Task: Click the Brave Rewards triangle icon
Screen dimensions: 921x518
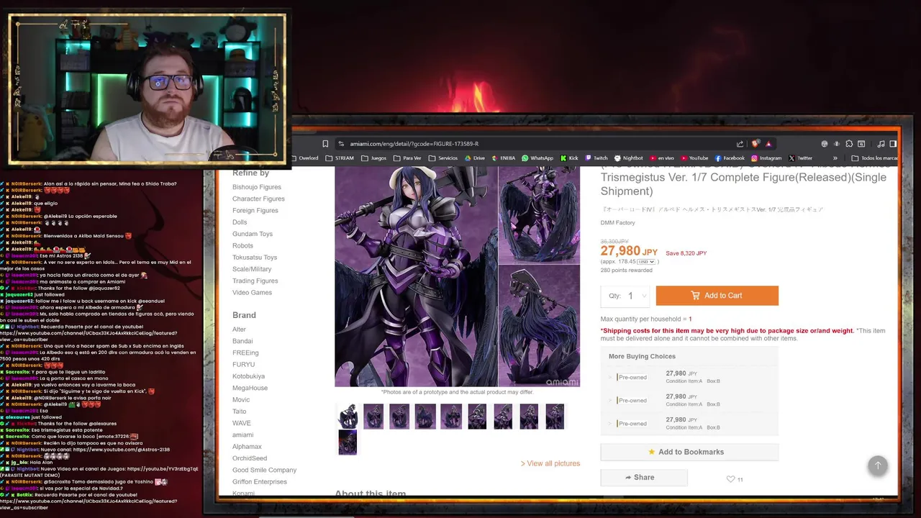Action: click(768, 144)
